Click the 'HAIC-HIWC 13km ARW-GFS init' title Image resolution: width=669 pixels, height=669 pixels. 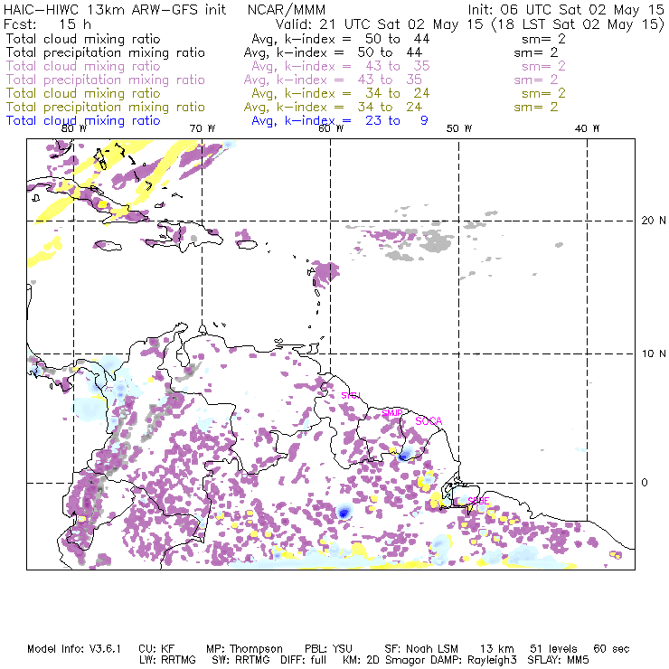tap(115, 10)
